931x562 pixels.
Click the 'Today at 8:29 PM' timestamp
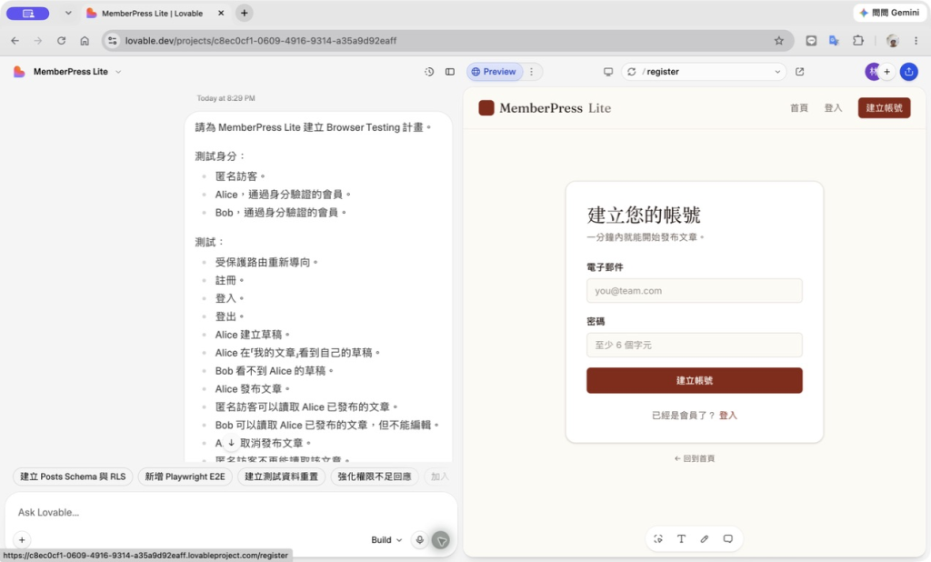pos(226,98)
